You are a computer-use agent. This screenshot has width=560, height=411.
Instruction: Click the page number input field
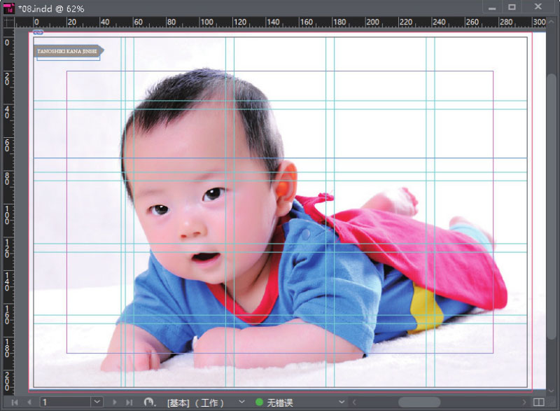click(x=65, y=403)
